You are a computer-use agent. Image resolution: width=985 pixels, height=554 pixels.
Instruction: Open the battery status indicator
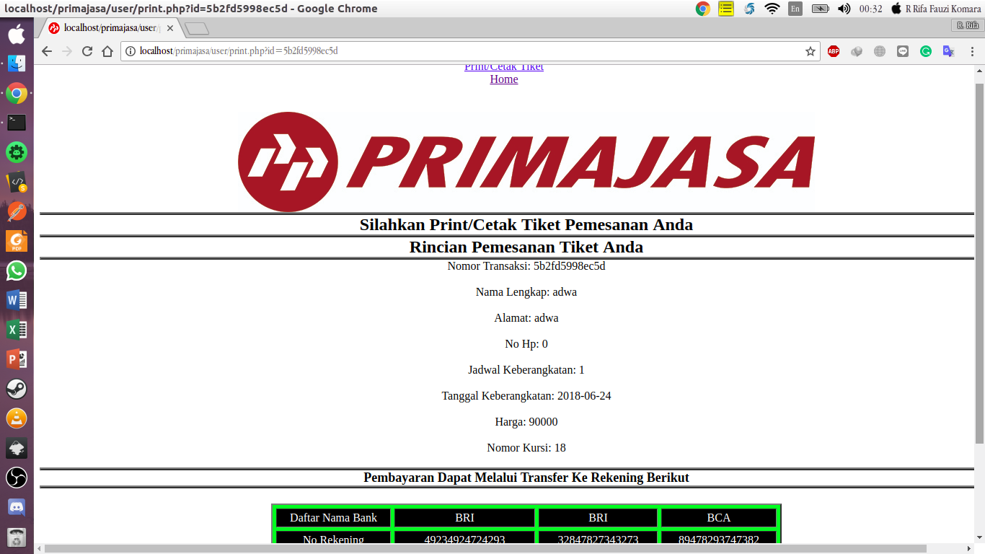point(820,9)
